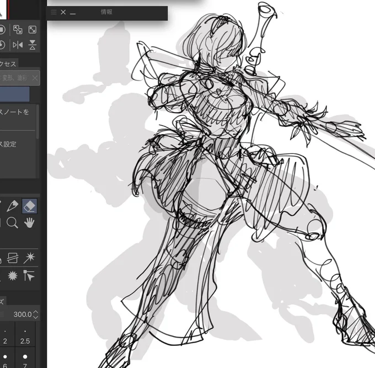Select the frame border panel tool
Image resolution: width=375 pixels, height=368 pixels.
coord(13,258)
